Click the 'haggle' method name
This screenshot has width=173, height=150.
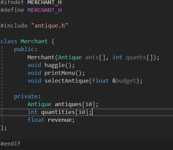point(55,65)
